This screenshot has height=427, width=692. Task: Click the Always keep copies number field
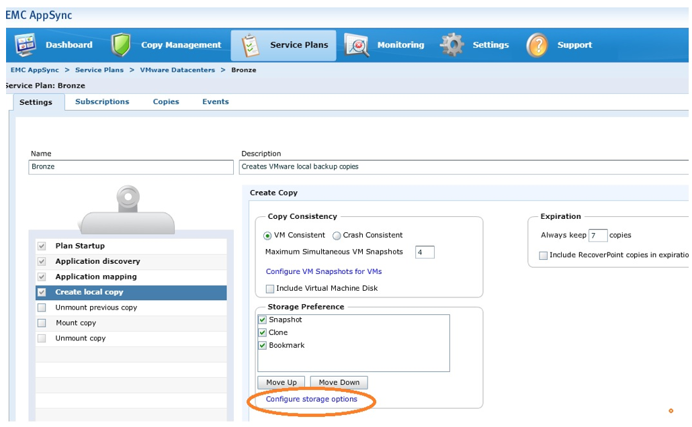tap(598, 236)
